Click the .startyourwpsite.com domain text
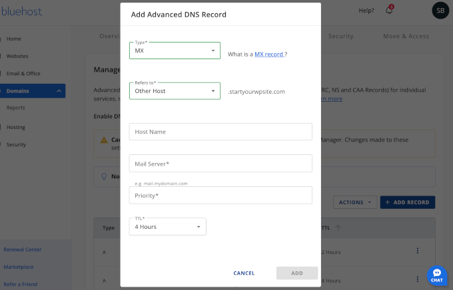 click(x=256, y=92)
